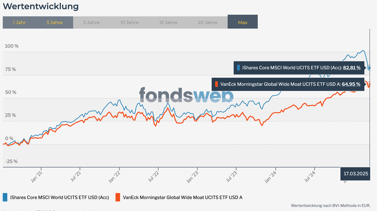This screenshot has height=211, width=377.
Task: Click the Jan '22 axis label
Action: tap(114, 176)
